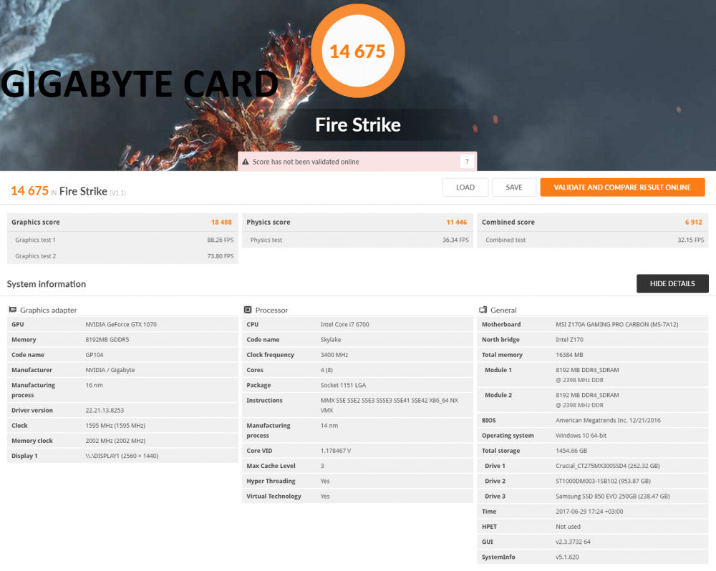716x571 pixels.
Task: Click the Physics score value 11 446
Action: click(x=457, y=223)
